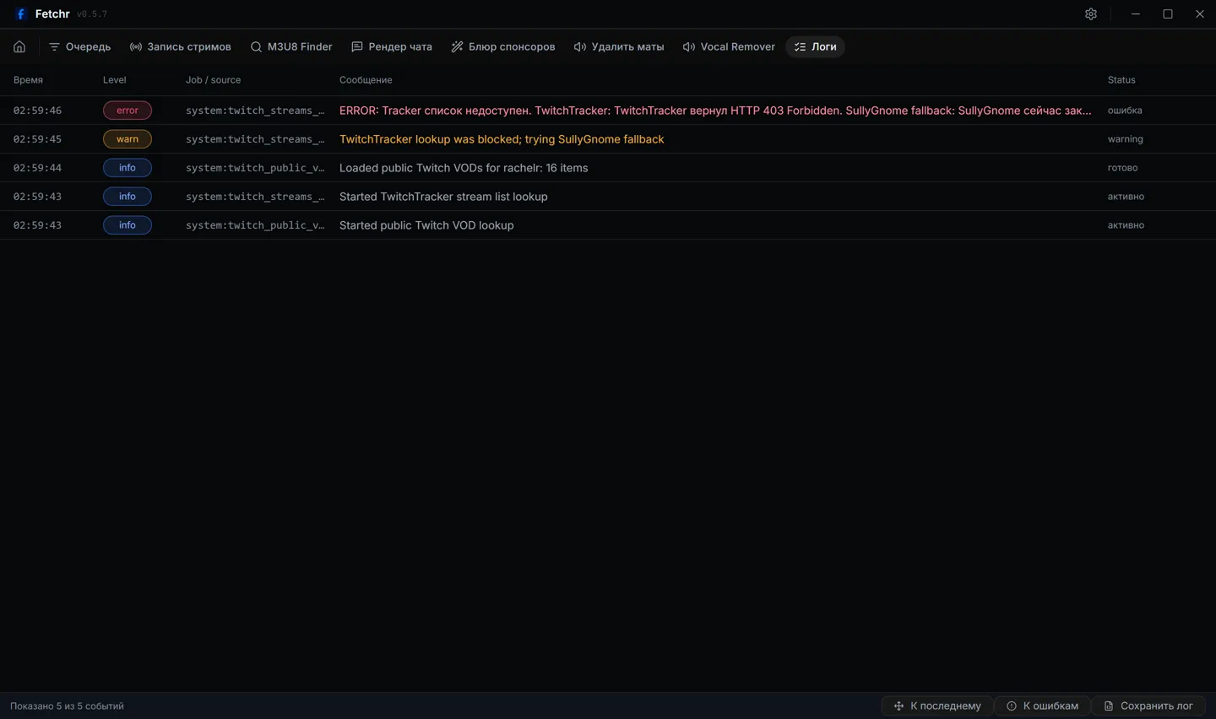
Task: Click the 02:59:44 timestamp
Action: (x=37, y=168)
